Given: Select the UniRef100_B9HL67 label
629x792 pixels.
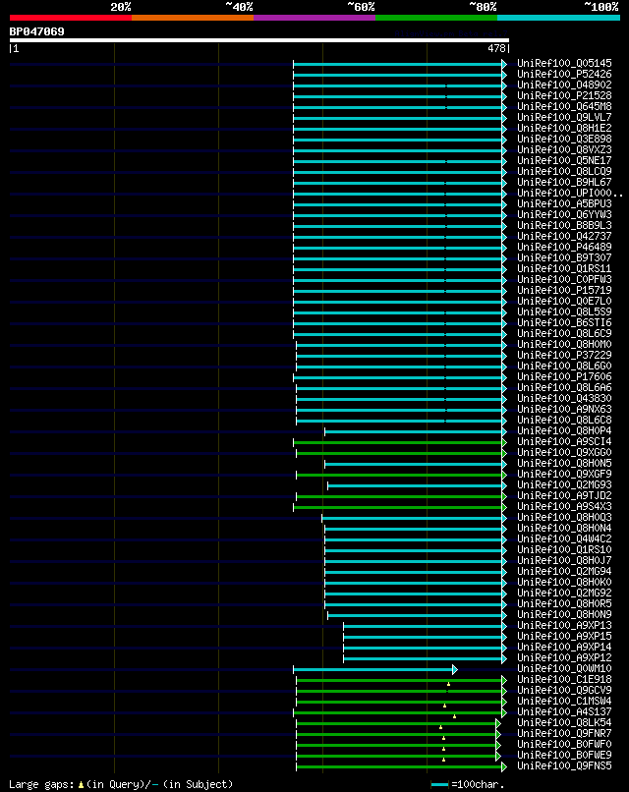Looking at the screenshot, I should pyautogui.click(x=564, y=182).
